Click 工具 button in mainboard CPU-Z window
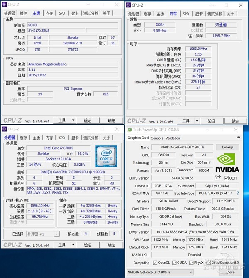This screenshot has width=249, height=278. click(x=62, y=121)
